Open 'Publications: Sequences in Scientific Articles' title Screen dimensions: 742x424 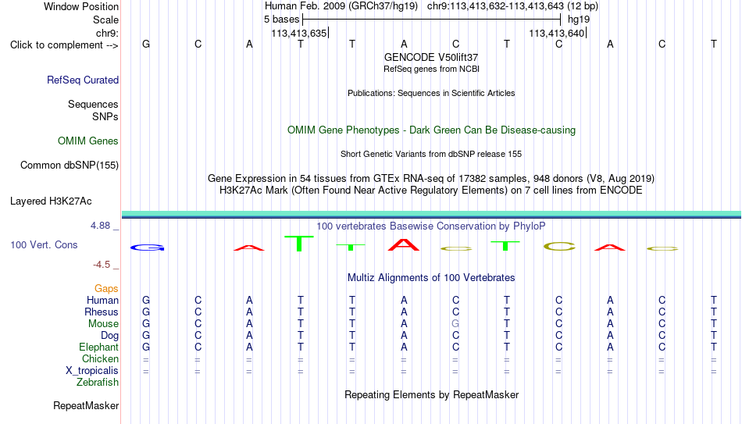[431, 93]
